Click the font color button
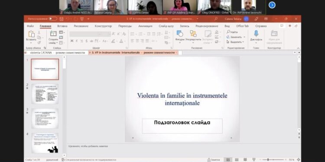The height and width of the screenshot is (162, 325). click(121, 41)
